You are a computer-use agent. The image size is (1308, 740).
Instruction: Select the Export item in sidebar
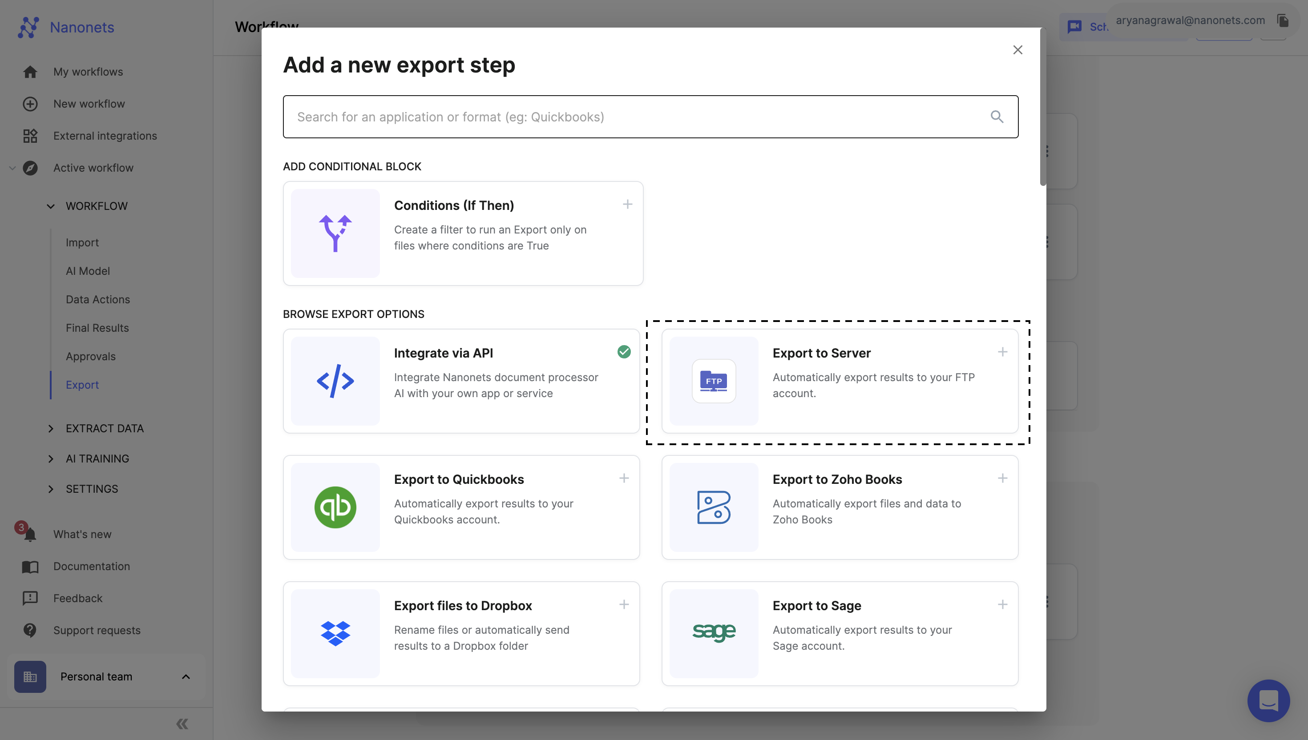82,385
